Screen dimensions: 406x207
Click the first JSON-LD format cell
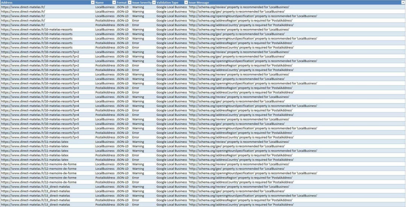click(122, 7)
